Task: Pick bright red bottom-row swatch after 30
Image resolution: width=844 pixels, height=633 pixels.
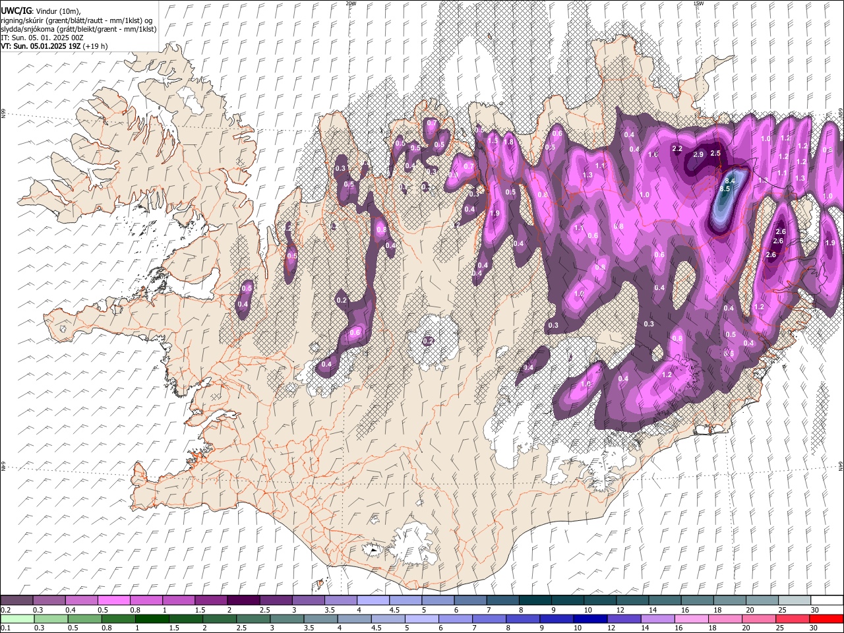Action: [x=826, y=618]
